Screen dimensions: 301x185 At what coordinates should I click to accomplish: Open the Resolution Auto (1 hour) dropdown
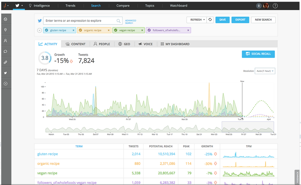(x=265, y=71)
